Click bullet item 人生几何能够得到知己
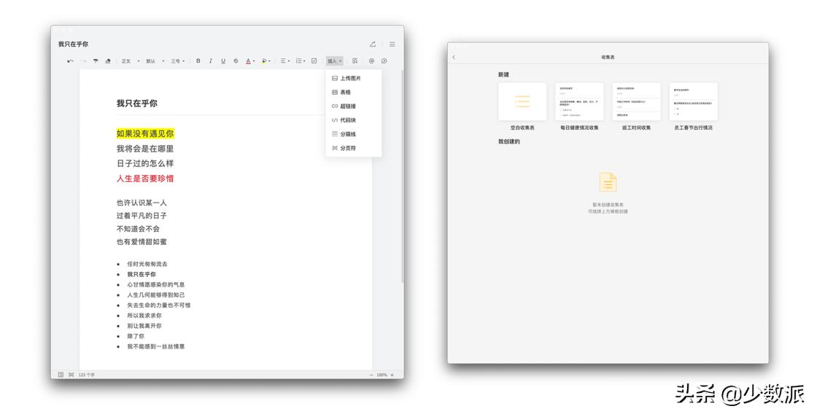Viewport: 817px width, 417px height. tap(156, 295)
